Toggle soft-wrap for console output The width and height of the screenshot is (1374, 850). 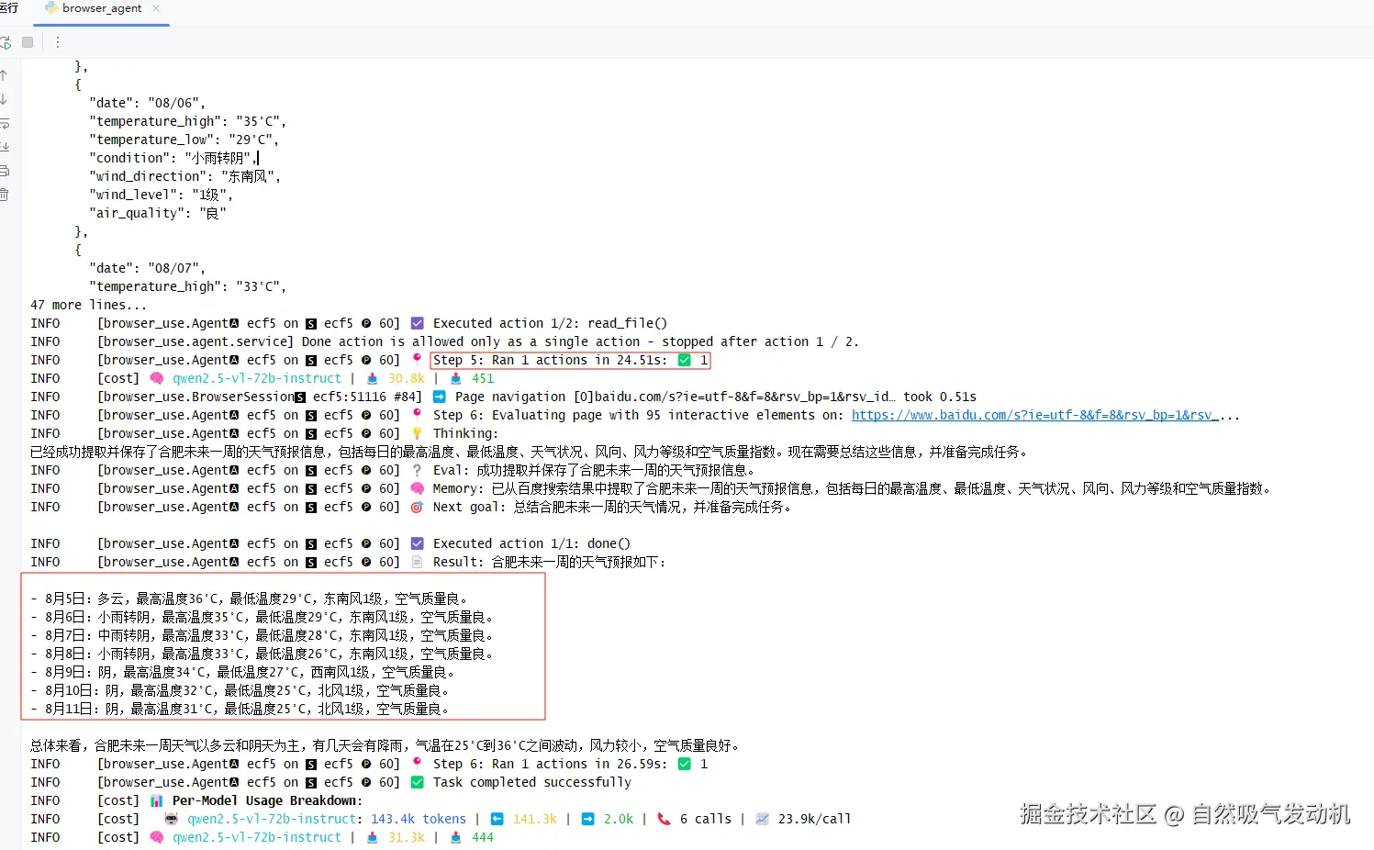(4, 123)
